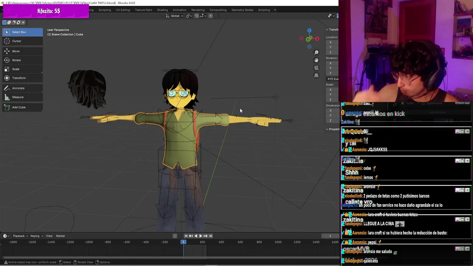
Task: Open Global transform orientation dropdown
Action: click(174, 16)
